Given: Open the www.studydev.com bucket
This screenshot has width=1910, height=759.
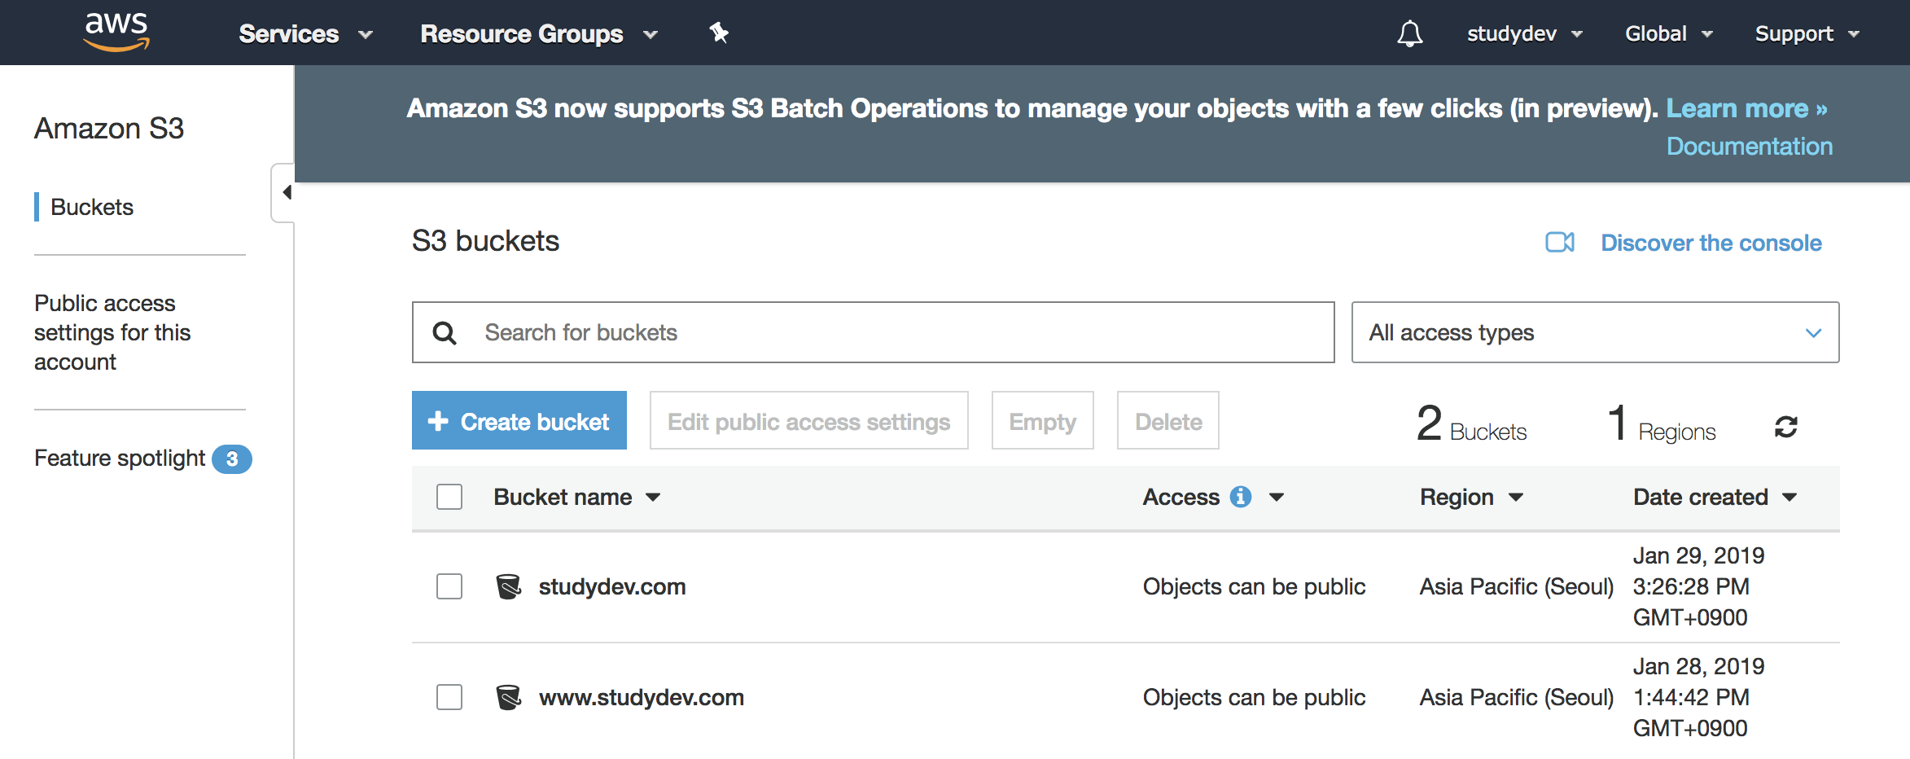Looking at the screenshot, I should pyautogui.click(x=642, y=697).
